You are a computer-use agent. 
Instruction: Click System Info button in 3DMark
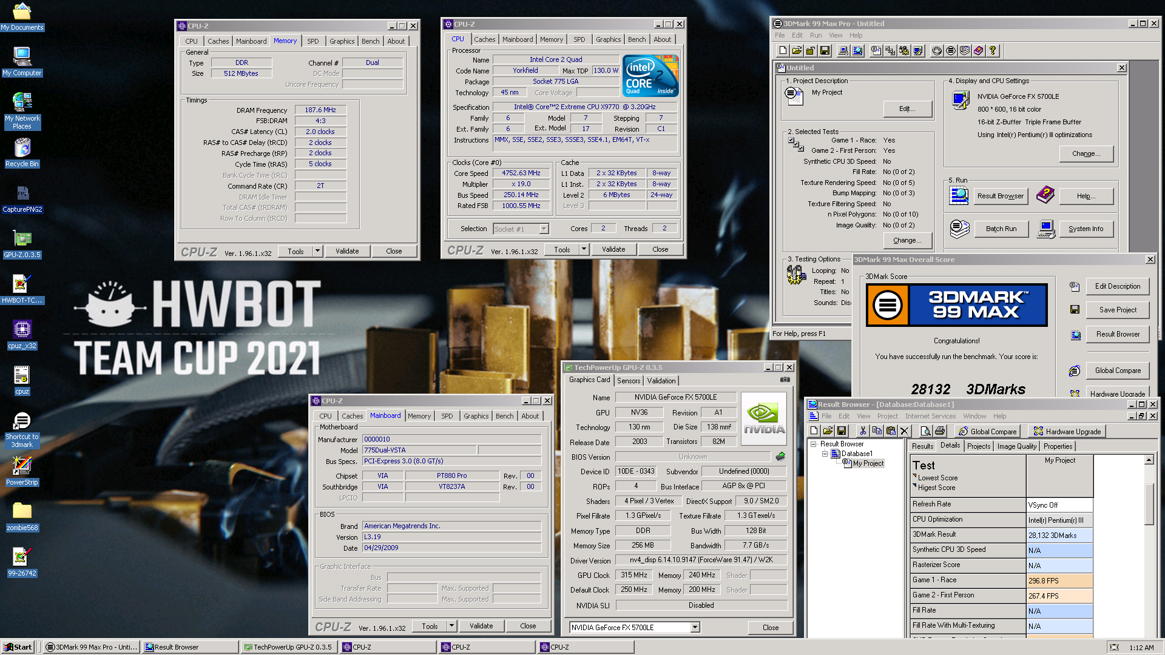[1086, 229]
